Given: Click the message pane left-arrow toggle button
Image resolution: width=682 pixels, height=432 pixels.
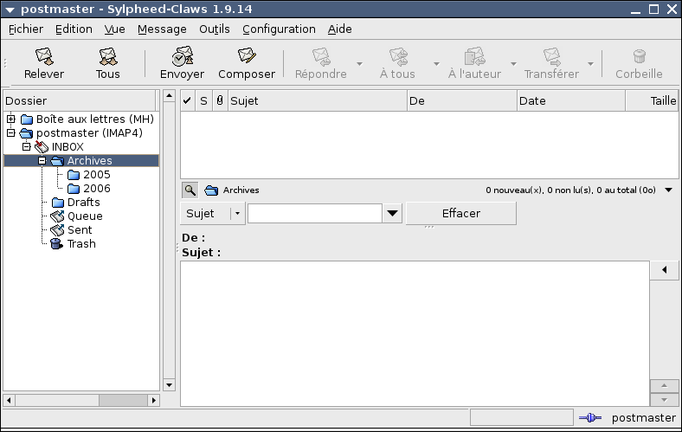Looking at the screenshot, I should (x=664, y=270).
